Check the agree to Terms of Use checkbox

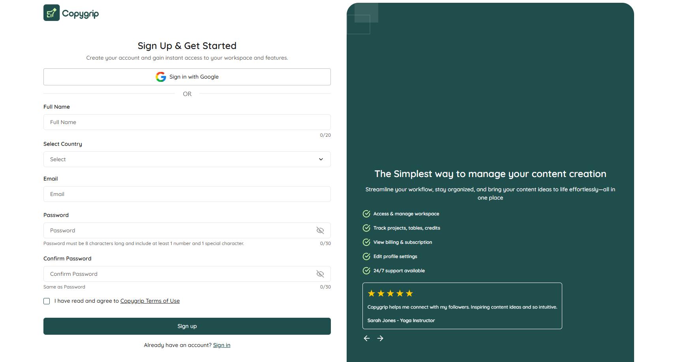47,301
